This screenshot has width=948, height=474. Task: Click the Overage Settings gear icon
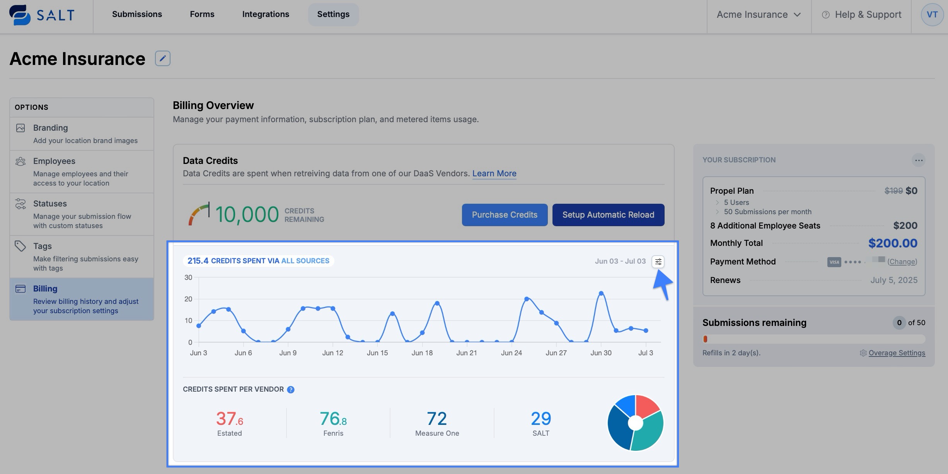pos(863,353)
